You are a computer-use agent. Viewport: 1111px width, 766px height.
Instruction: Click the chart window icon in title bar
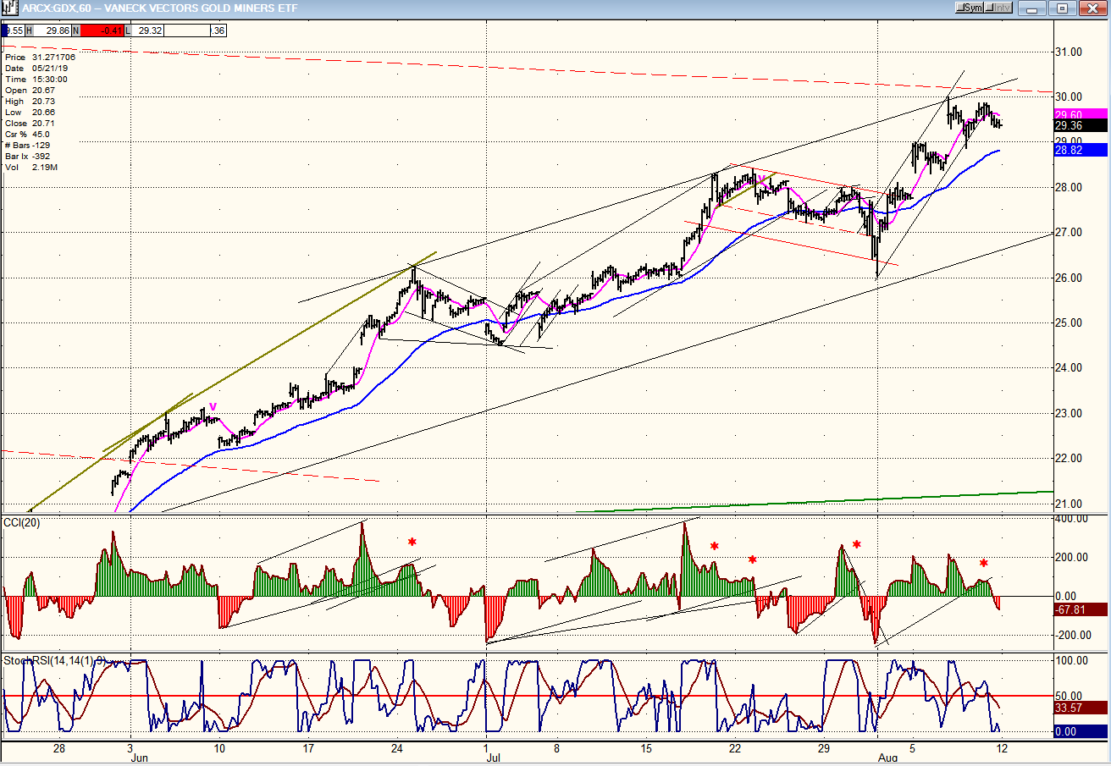click(9, 8)
